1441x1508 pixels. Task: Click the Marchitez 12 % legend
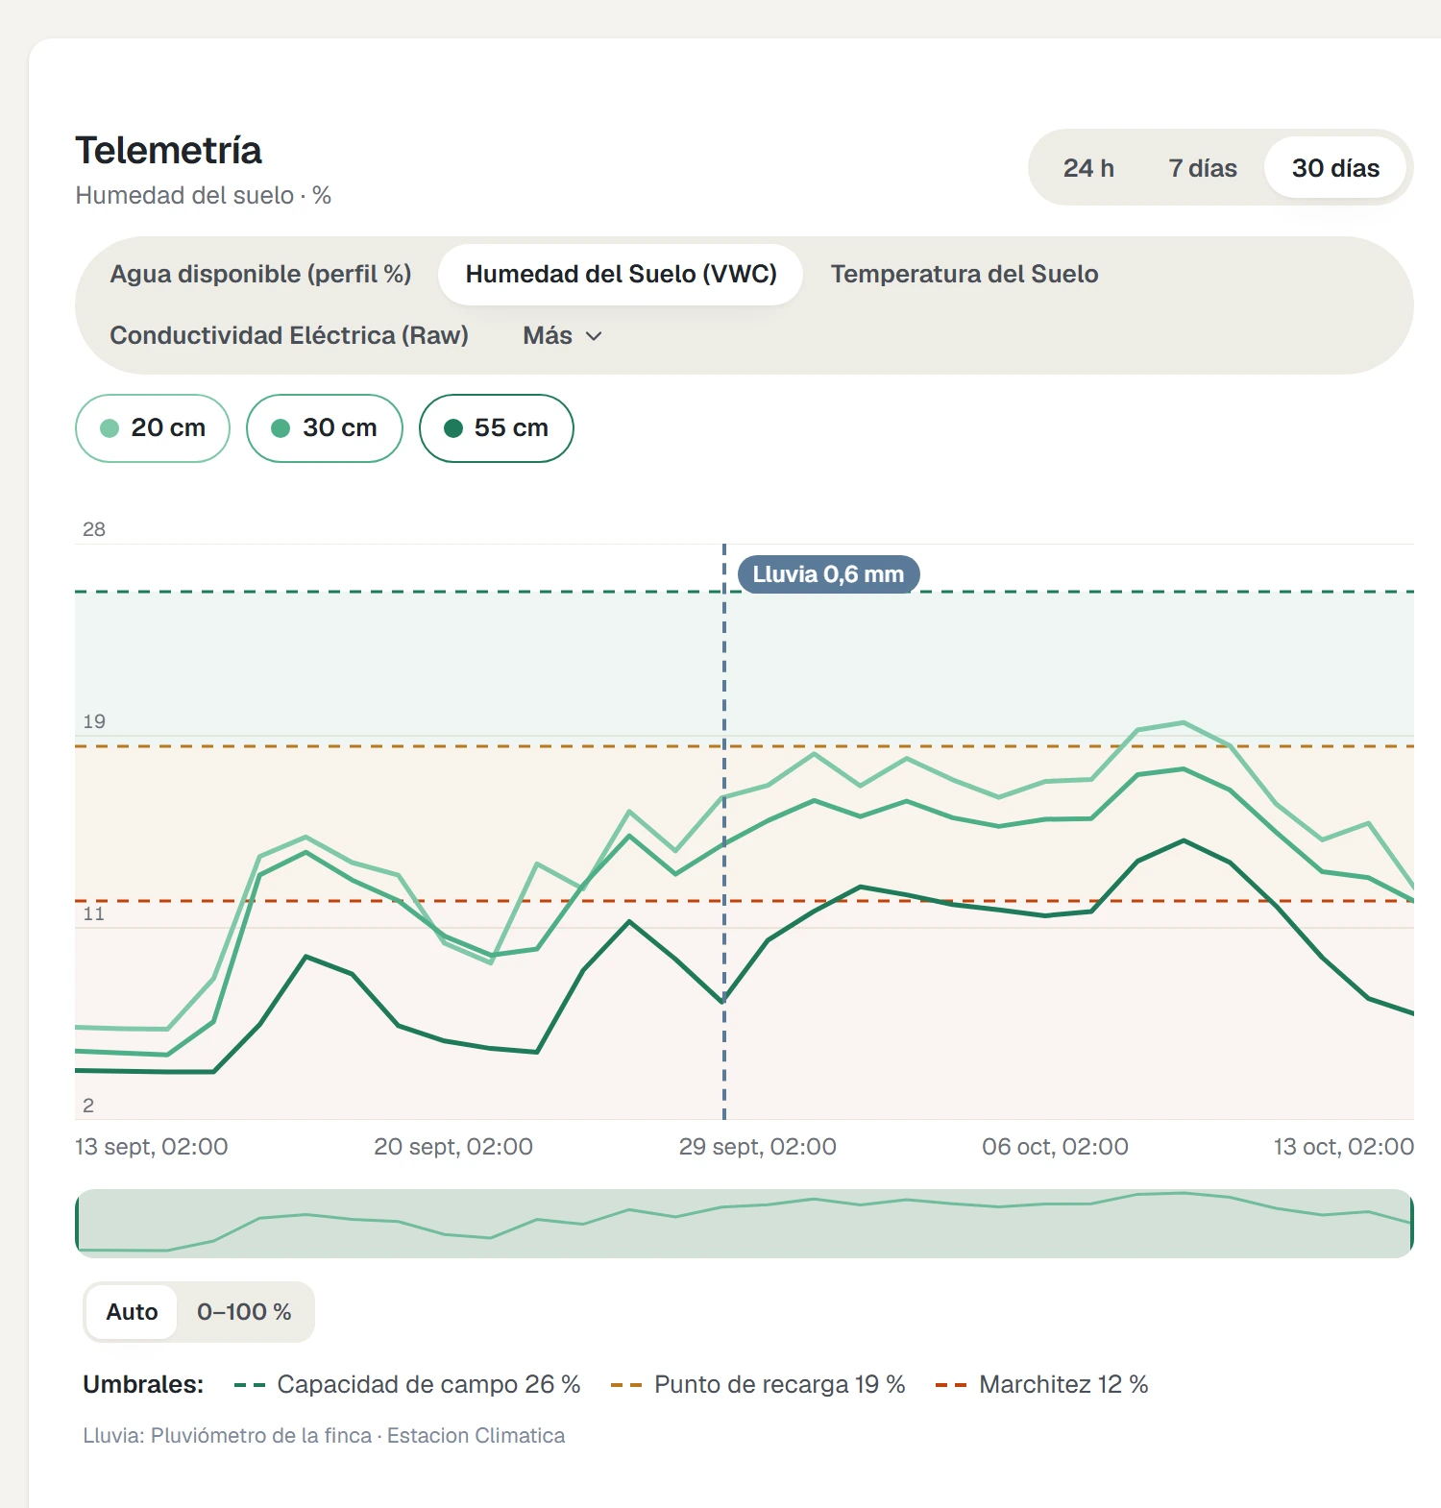tap(1042, 1384)
